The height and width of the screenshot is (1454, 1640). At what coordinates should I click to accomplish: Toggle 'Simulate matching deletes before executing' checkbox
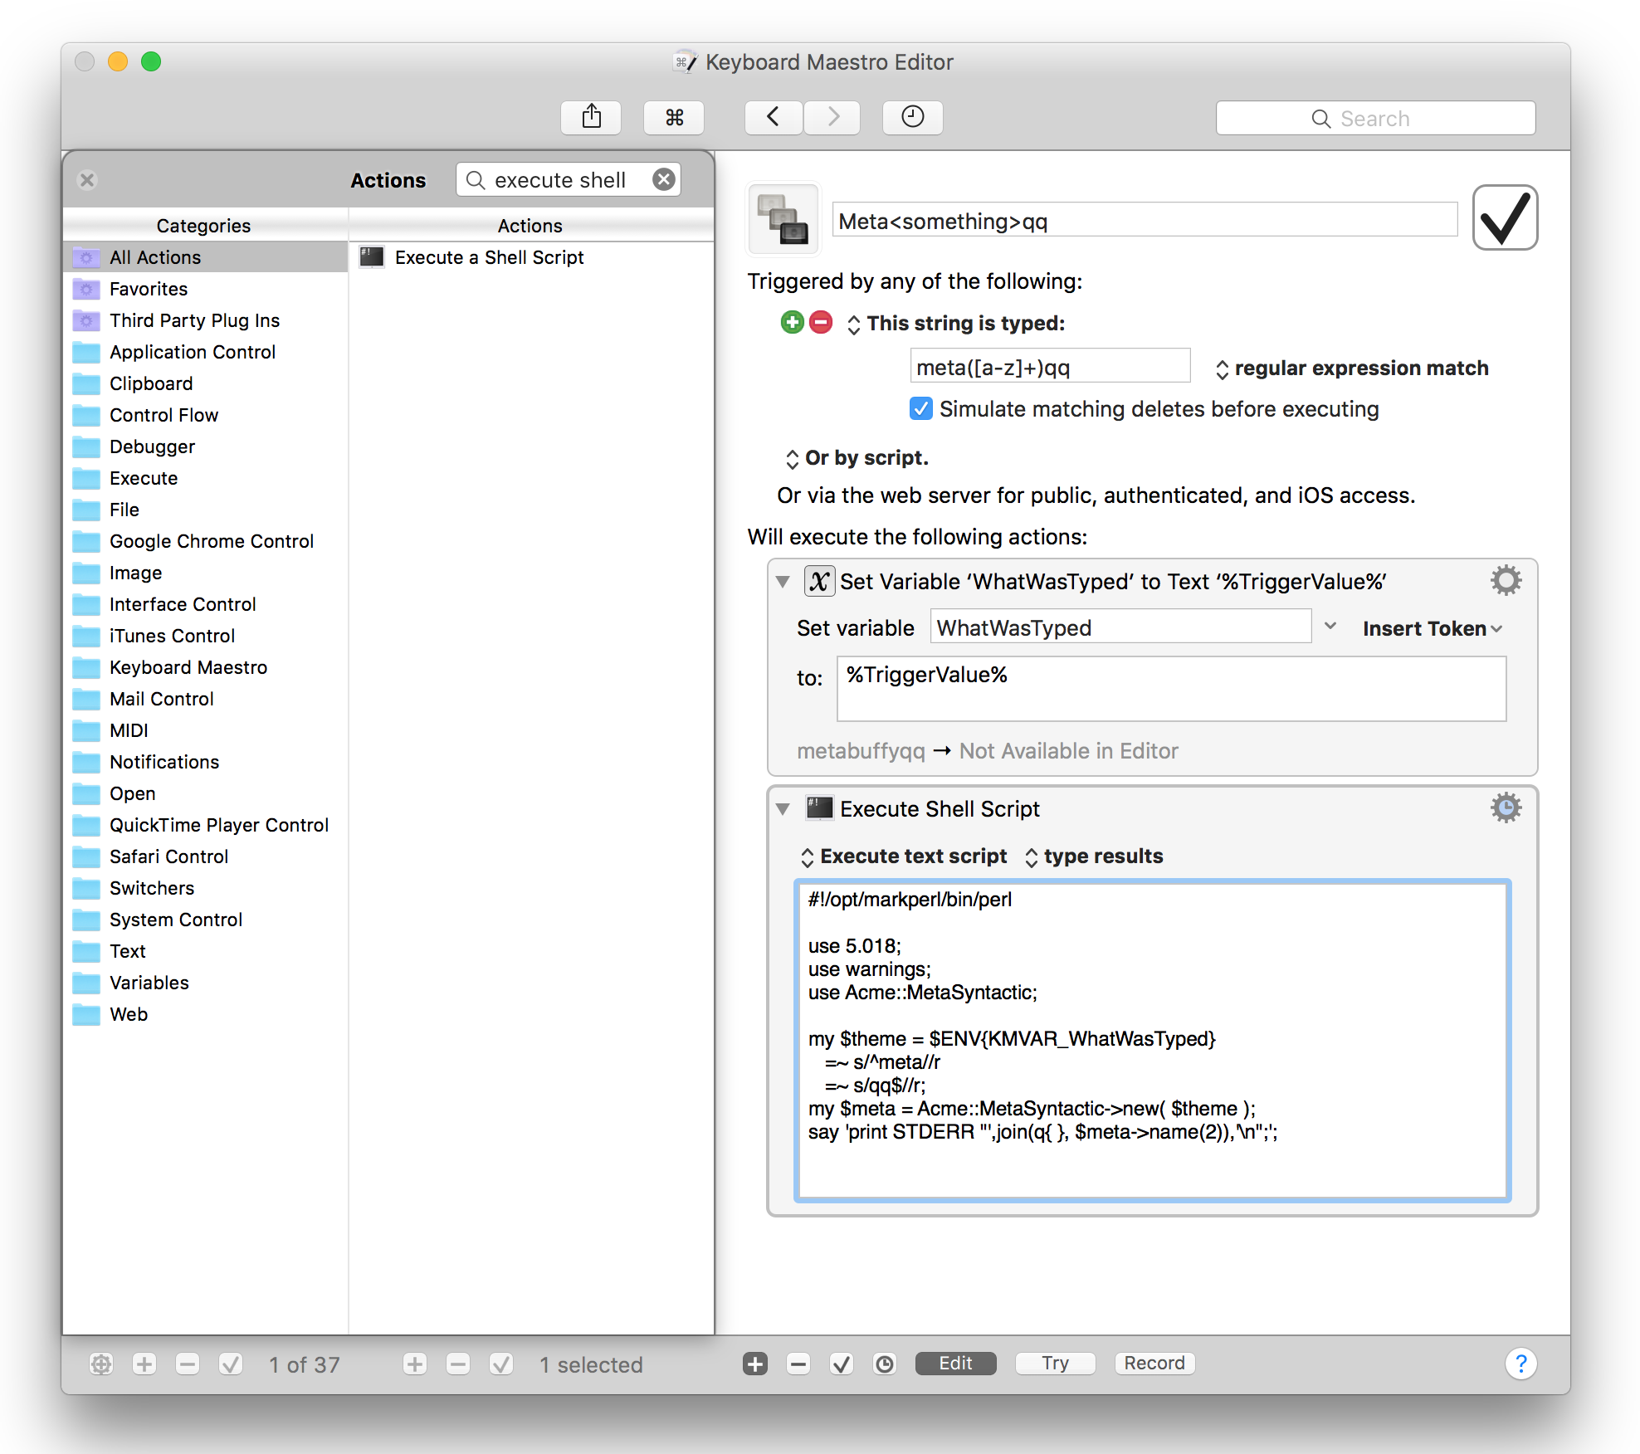[920, 408]
